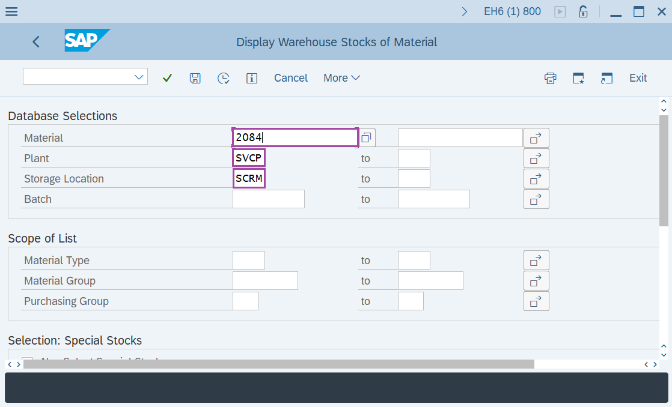Open the hamburger menu
This screenshot has width=672, height=407.
tap(11, 11)
